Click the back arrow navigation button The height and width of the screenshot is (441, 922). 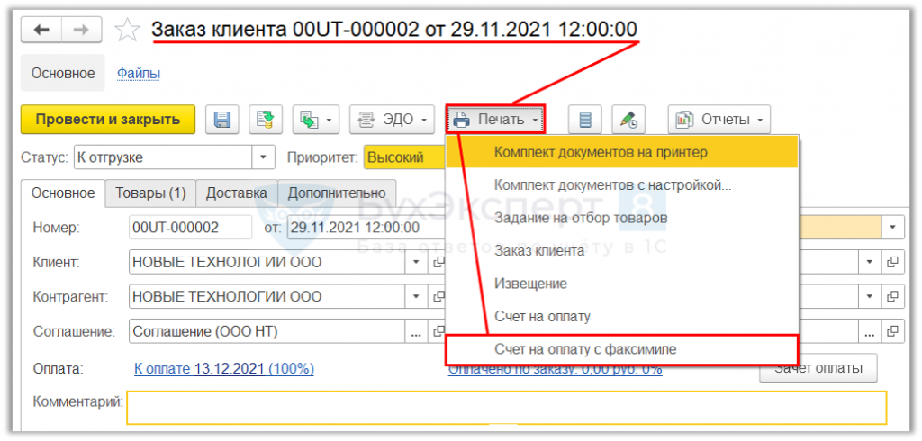click(x=41, y=30)
